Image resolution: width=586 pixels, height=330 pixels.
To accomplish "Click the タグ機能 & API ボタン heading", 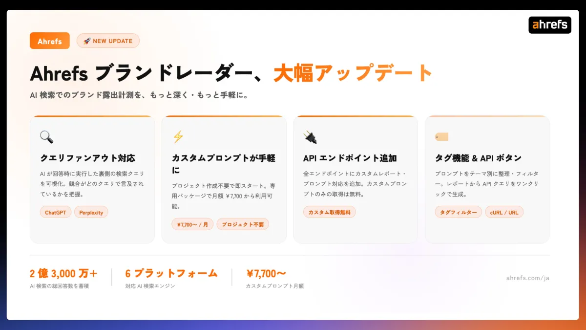I will pyautogui.click(x=478, y=158).
